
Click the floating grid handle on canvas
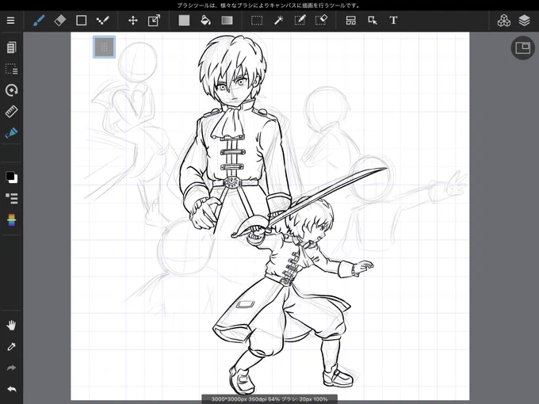point(104,47)
